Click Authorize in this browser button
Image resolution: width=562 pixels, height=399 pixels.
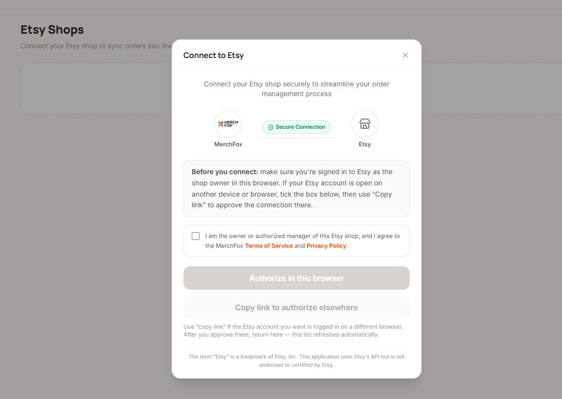click(297, 278)
